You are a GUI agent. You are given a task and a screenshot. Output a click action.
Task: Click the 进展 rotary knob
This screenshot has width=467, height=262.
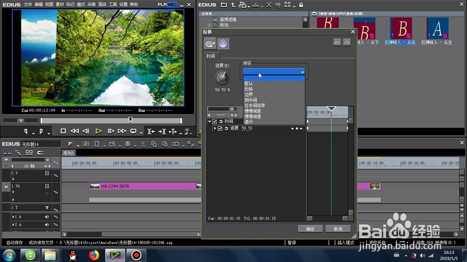[222, 77]
